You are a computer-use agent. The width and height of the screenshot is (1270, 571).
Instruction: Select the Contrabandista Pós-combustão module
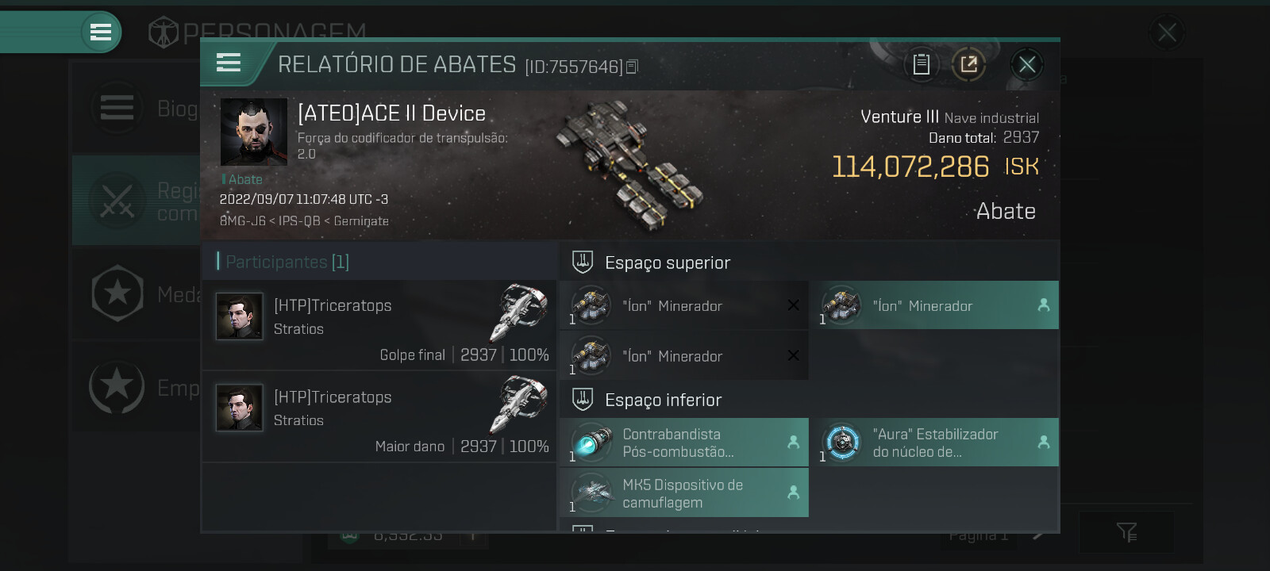click(684, 443)
